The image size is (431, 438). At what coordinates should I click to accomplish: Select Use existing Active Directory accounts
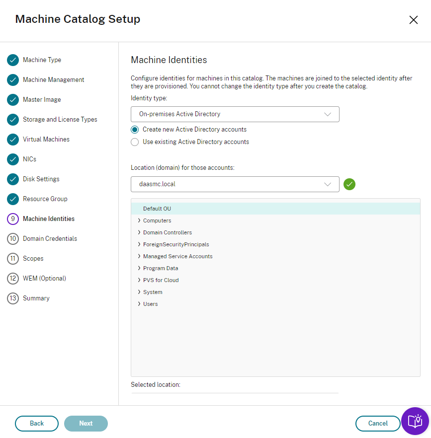click(135, 142)
